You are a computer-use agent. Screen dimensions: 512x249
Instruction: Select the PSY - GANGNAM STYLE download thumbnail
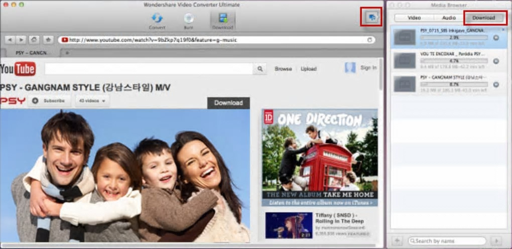(x=405, y=84)
